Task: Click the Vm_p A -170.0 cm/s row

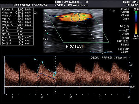Action: point(17,22)
